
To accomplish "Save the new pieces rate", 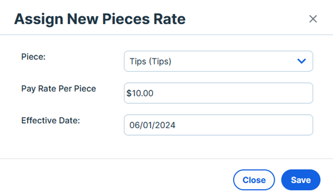I will click(x=301, y=180).
